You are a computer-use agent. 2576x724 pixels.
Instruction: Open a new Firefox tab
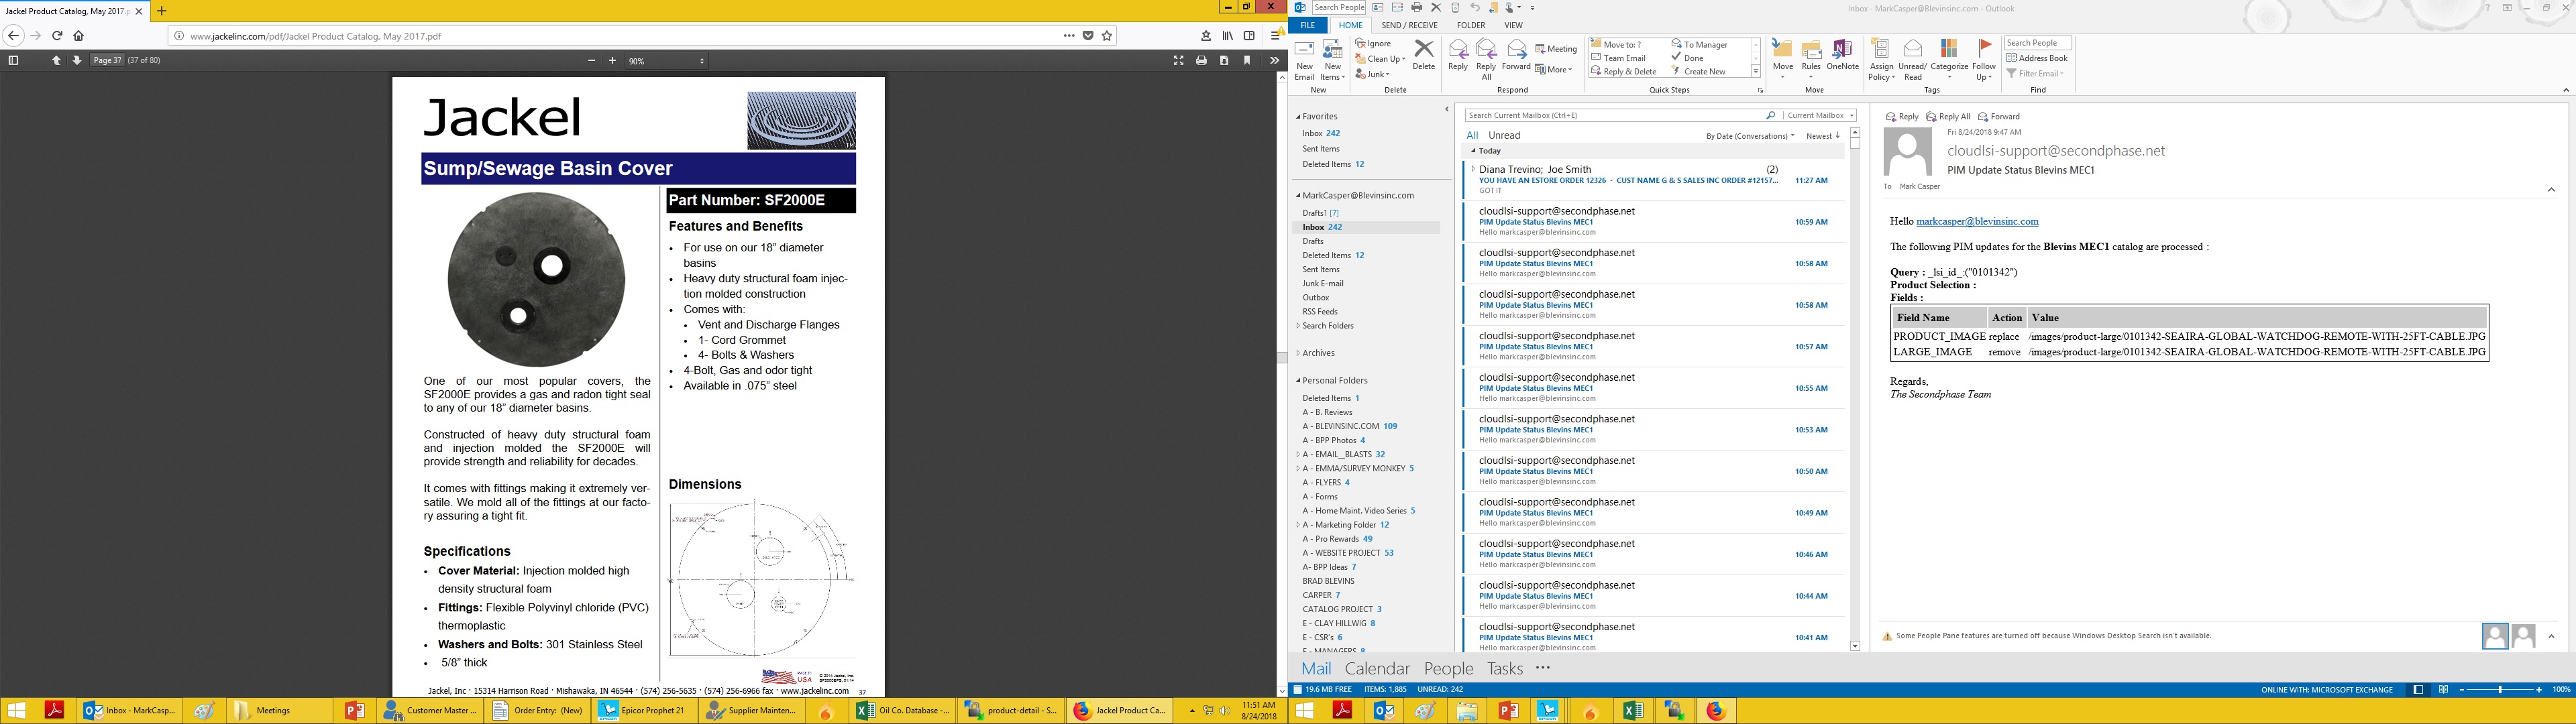tap(162, 11)
